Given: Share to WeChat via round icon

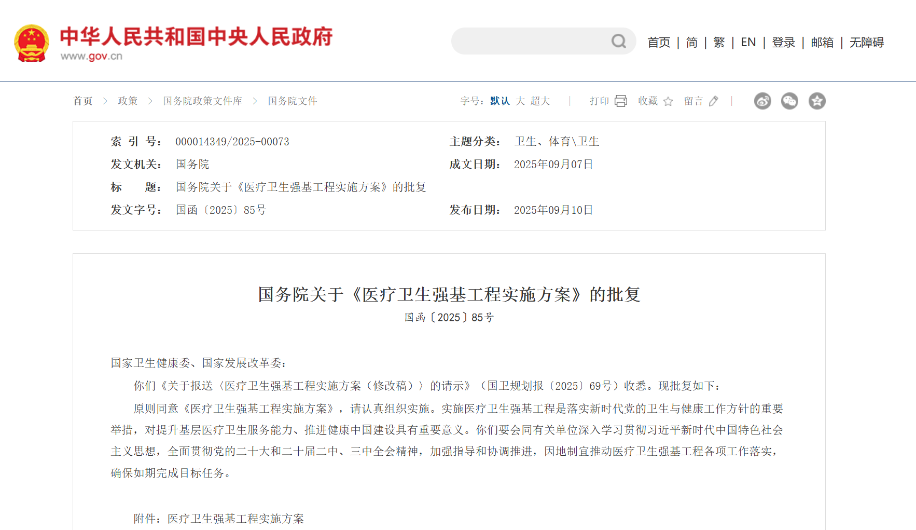Looking at the screenshot, I should 789,101.
